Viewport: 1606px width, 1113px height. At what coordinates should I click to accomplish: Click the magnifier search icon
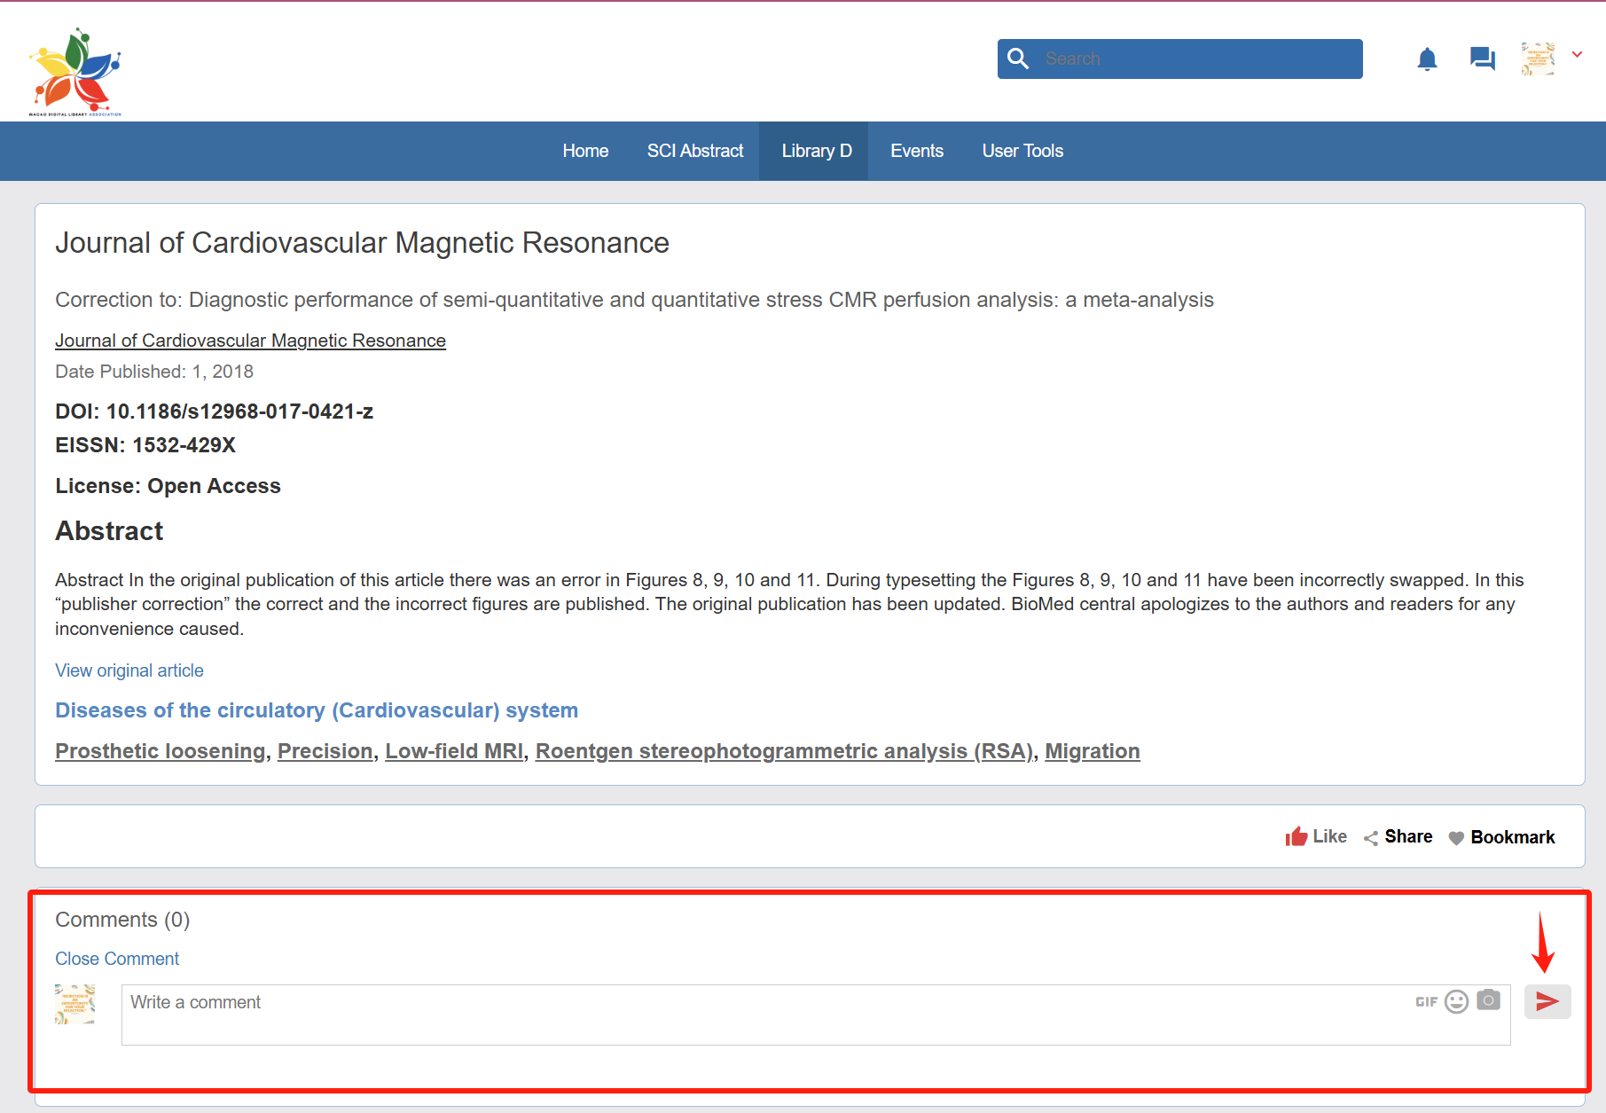(1018, 59)
